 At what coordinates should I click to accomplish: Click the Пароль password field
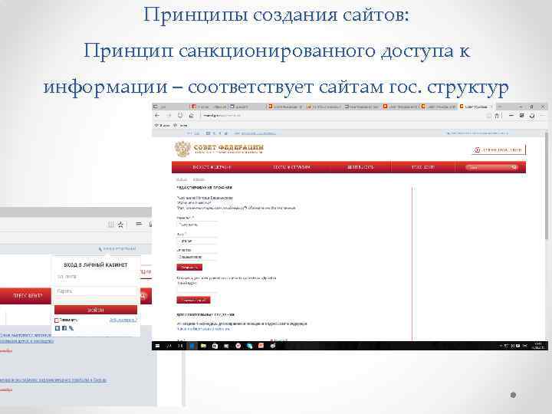click(96, 291)
